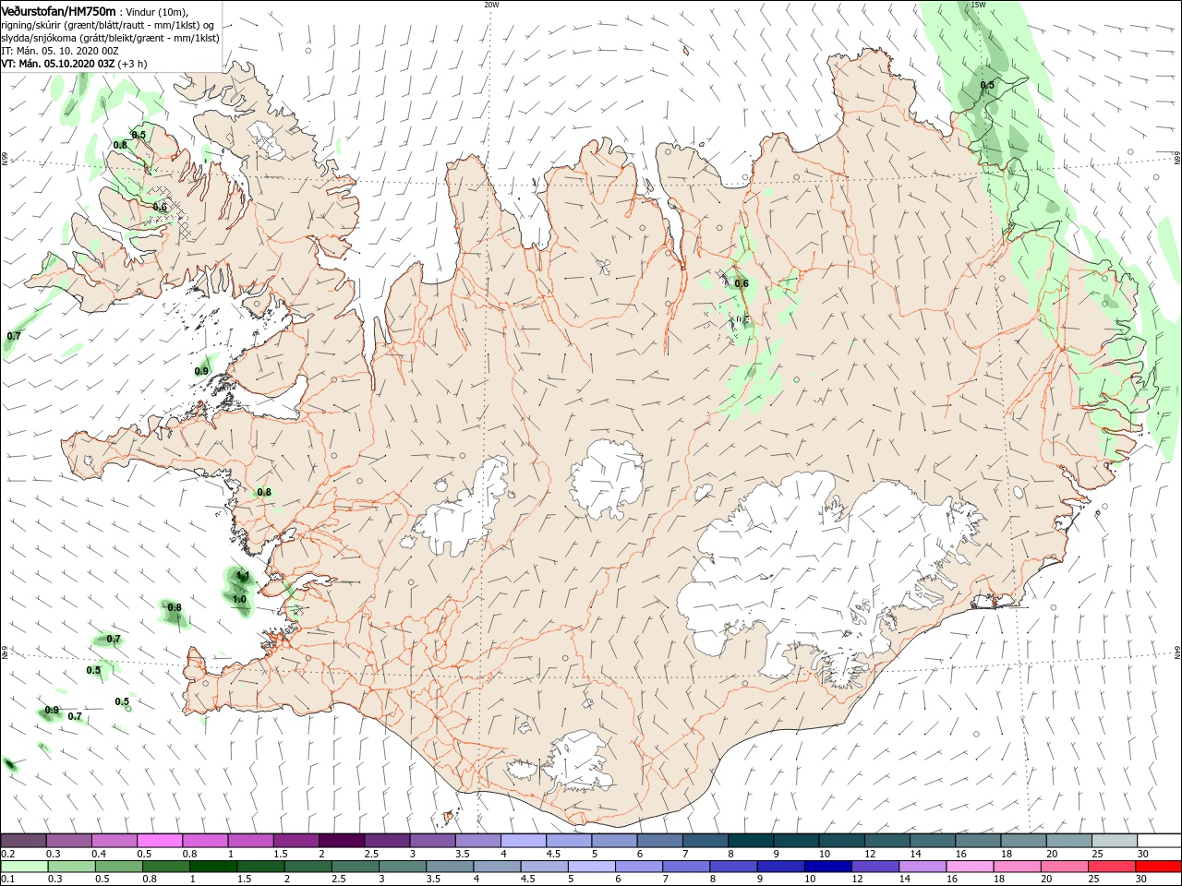Click the 30 label on the upper scale
The height and width of the screenshot is (886, 1182).
tap(1142, 854)
